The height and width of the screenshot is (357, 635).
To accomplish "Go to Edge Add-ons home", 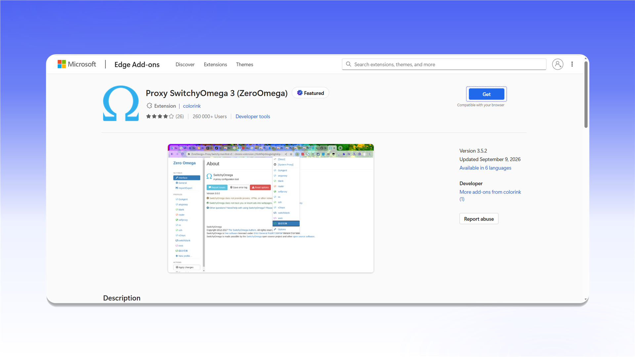I will pyautogui.click(x=137, y=64).
